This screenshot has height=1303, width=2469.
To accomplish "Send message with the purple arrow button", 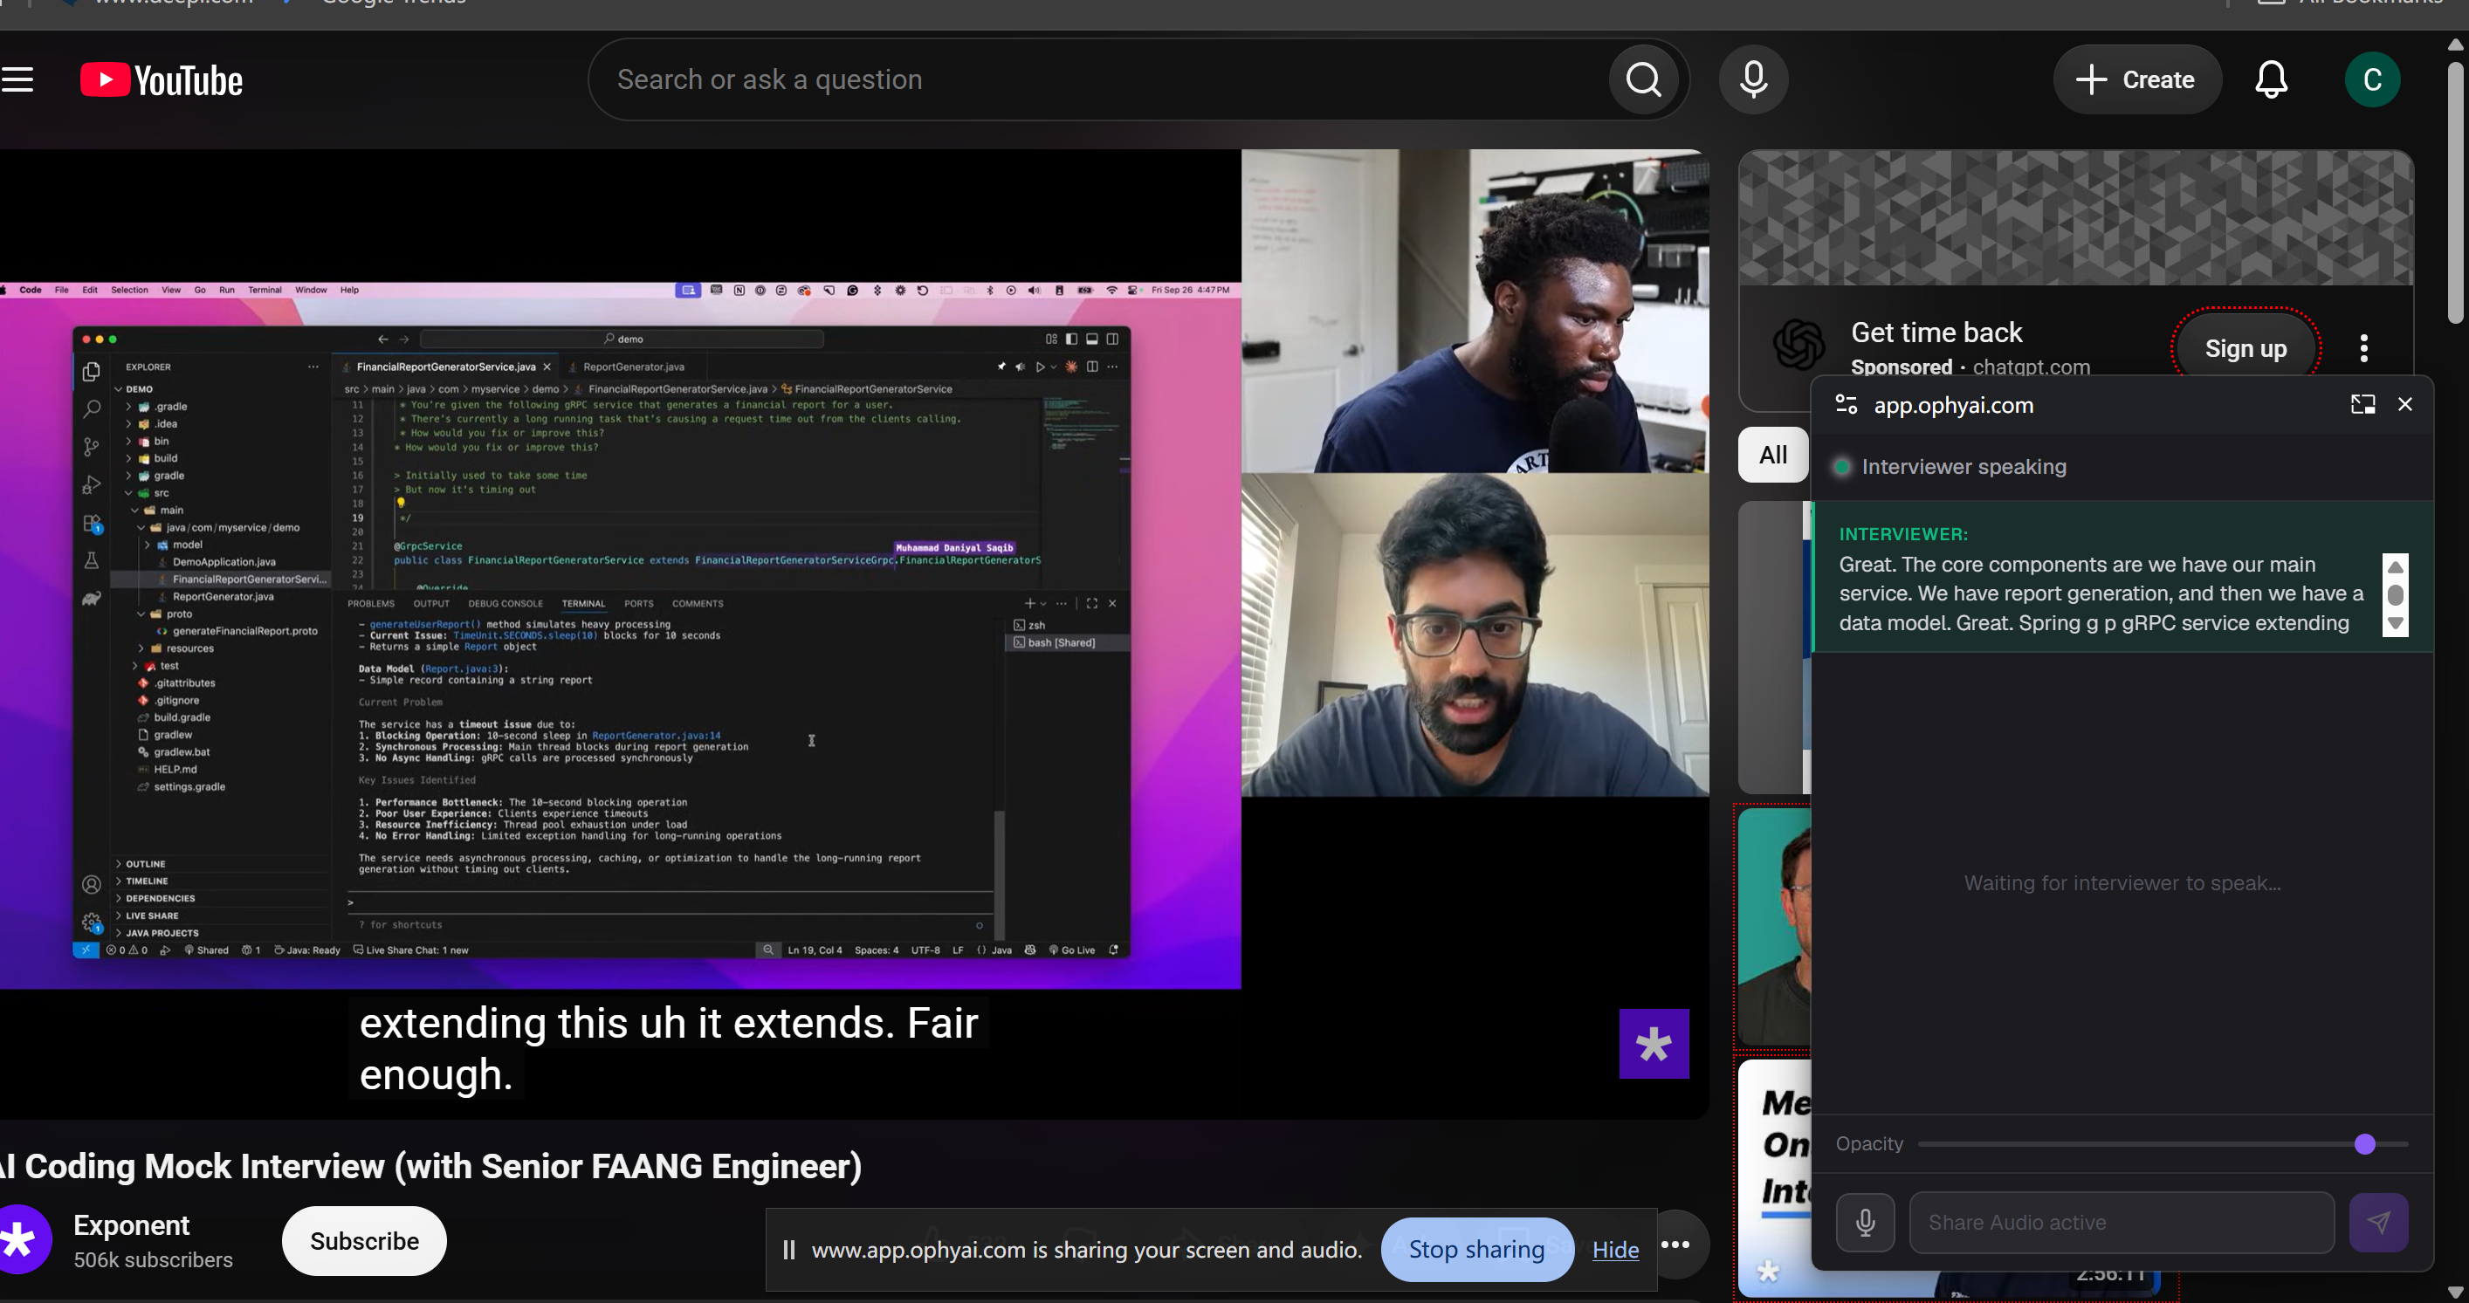I will [2378, 1223].
